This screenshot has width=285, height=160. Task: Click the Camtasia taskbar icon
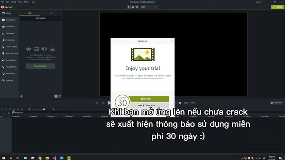tap(69, 158)
